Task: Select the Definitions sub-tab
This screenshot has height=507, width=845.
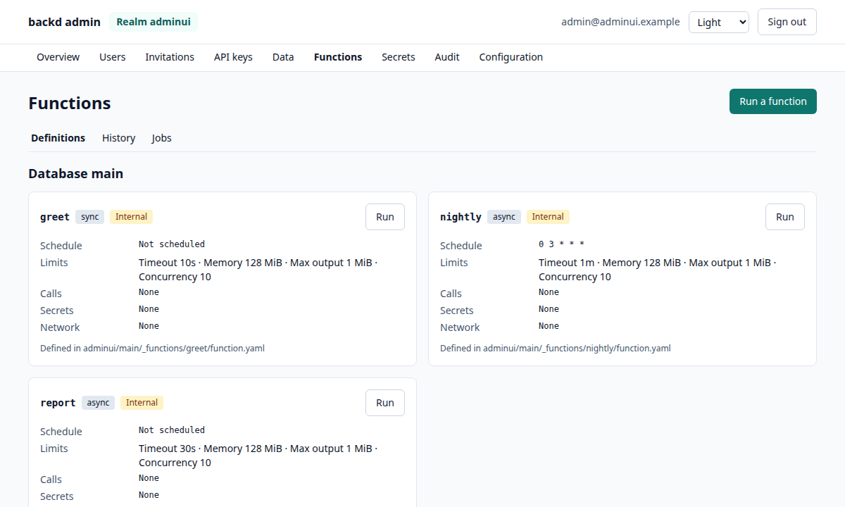Action: (58, 138)
